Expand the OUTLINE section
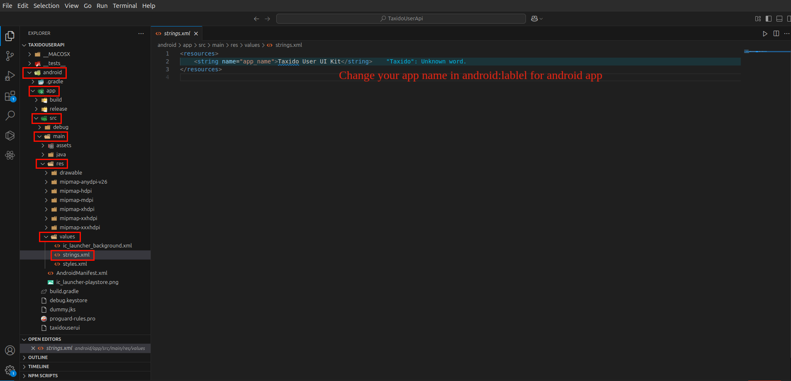The width and height of the screenshot is (791, 381). [x=38, y=357]
